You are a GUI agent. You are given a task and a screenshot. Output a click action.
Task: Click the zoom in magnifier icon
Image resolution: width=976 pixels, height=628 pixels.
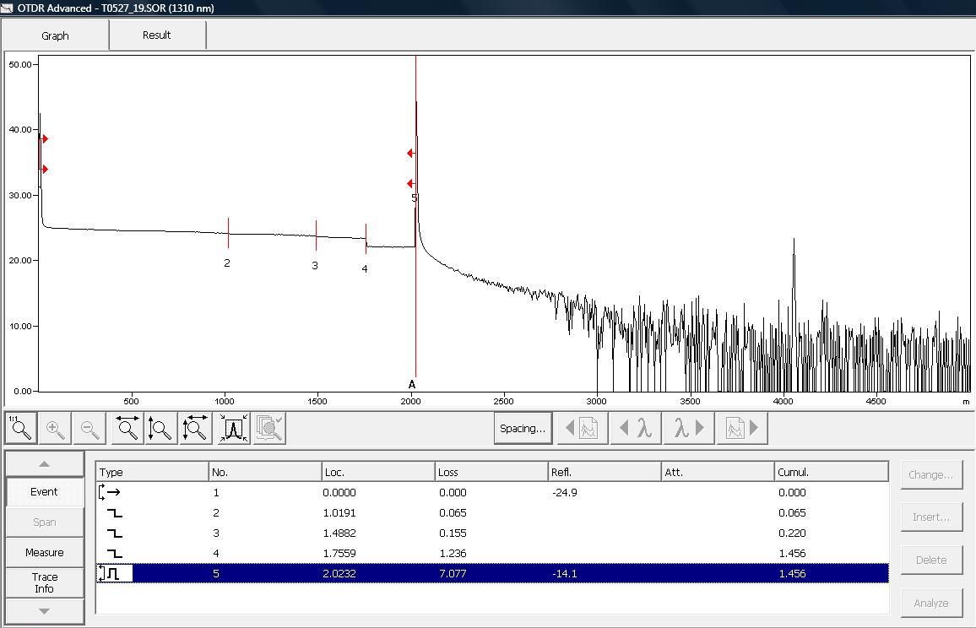[55, 429]
